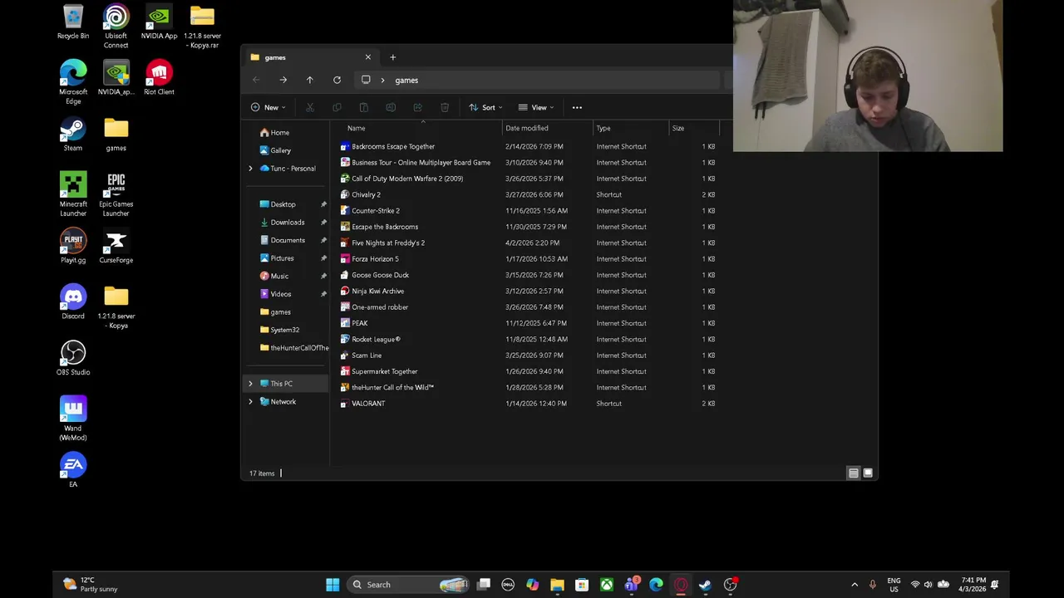Show hidden system tray icons
This screenshot has height=598, width=1064.
pyautogui.click(x=855, y=585)
